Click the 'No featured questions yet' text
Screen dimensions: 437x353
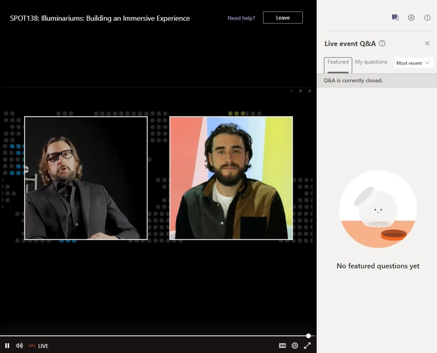[378, 266]
